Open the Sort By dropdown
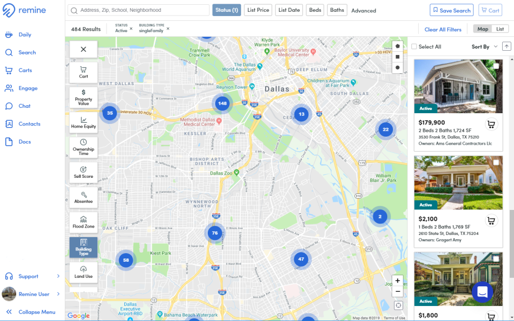 [x=485, y=47]
